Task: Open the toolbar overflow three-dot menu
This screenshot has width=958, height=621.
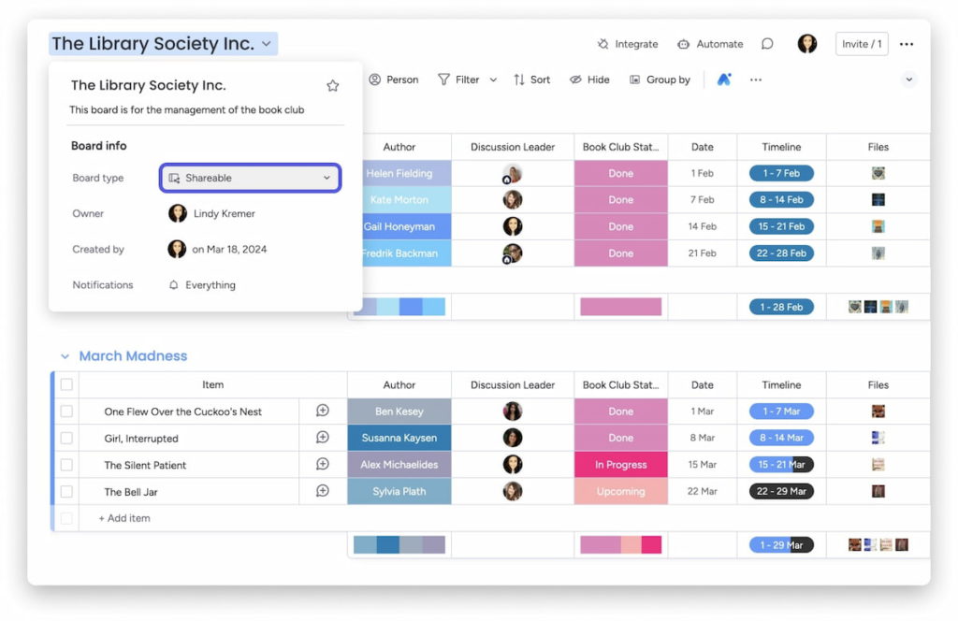Action: coord(755,79)
